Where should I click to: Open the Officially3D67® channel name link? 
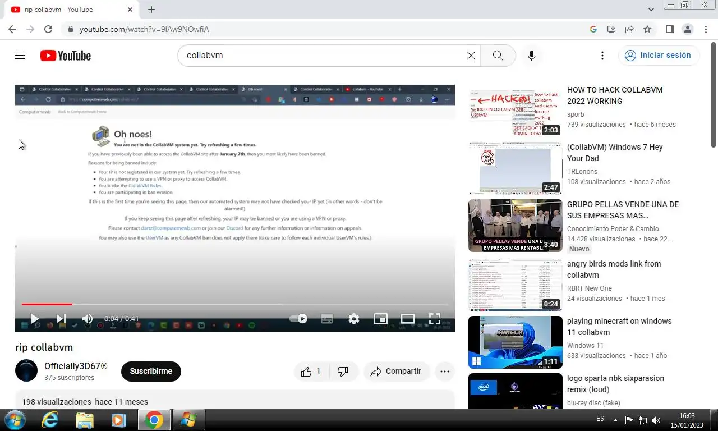tap(76, 366)
